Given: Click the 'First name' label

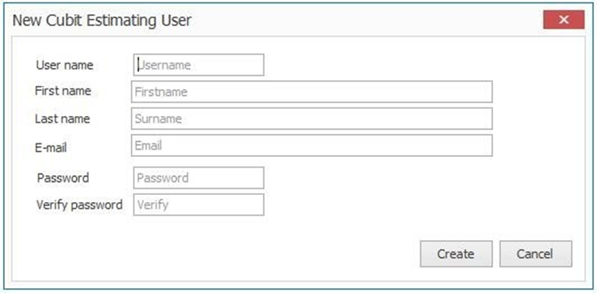Looking at the screenshot, I should point(63,91).
